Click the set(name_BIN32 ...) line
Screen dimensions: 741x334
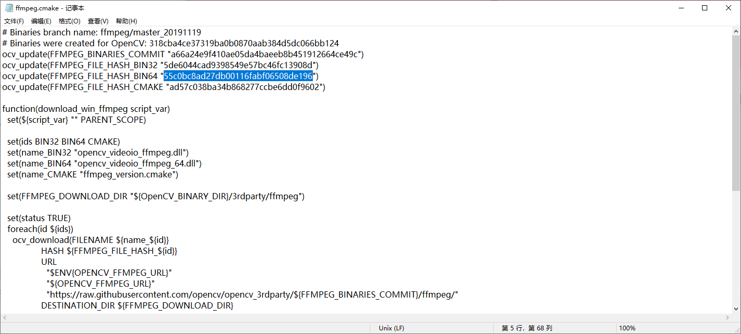tap(98, 152)
